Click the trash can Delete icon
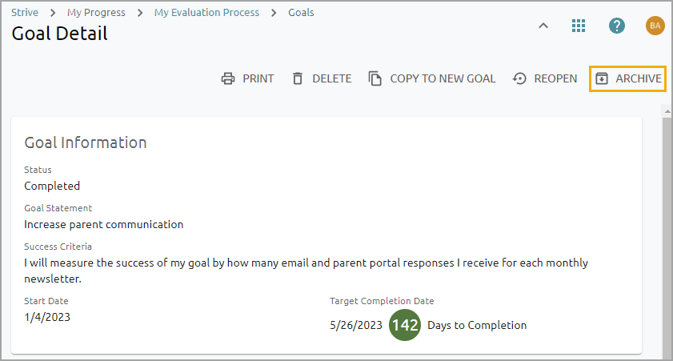The height and width of the screenshot is (361, 673). coord(298,78)
